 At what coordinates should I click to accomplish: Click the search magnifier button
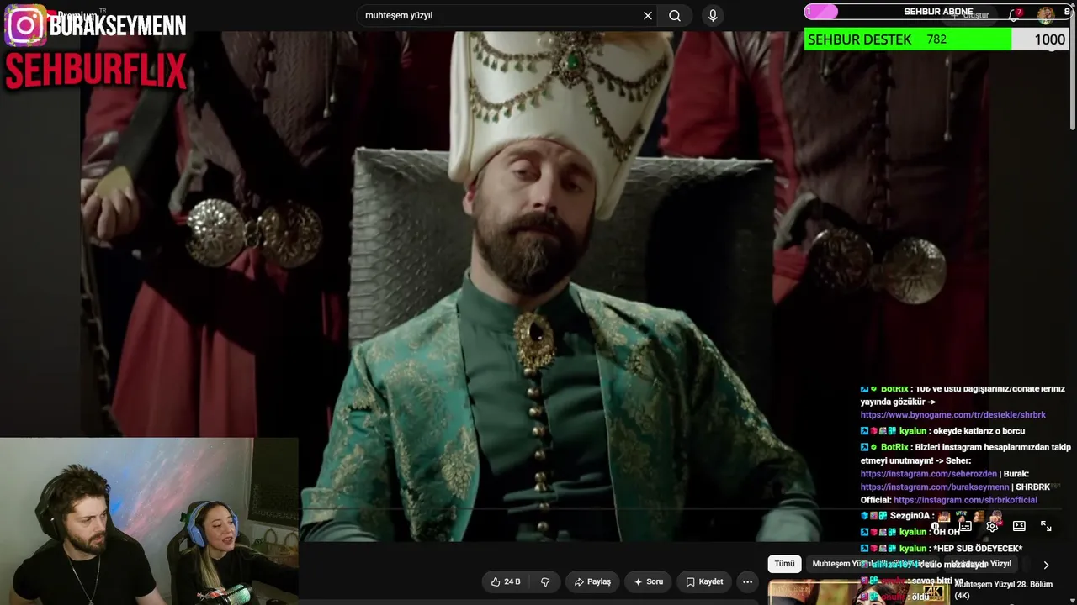[x=675, y=16]
